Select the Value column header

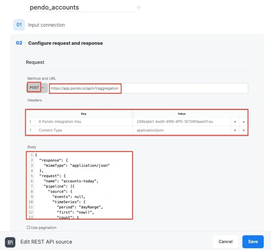(x=182, y=114)
